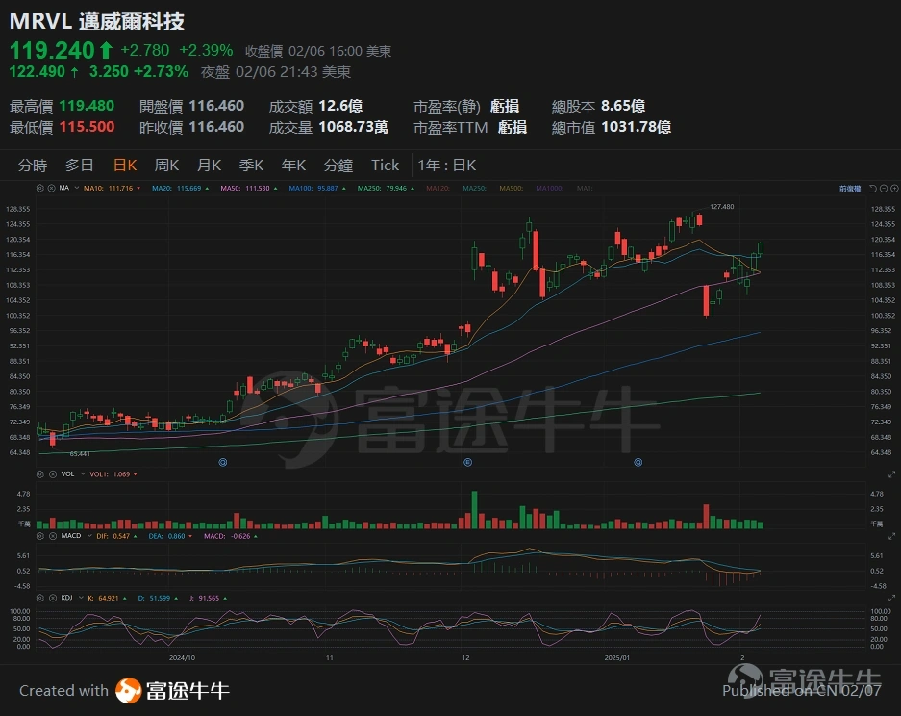
Task: Zoom in the chart with plus icon
Action: click(x=894, y=189)
